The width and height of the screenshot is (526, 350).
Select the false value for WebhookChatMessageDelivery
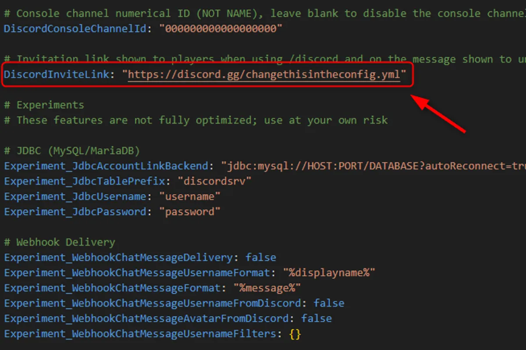click(x=261, y=257)
